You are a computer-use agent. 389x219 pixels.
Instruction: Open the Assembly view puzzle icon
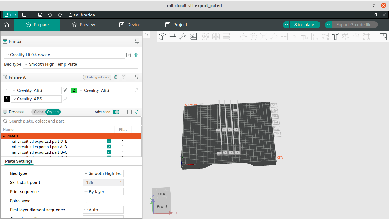pyautogui.click(x=383, y=36)
